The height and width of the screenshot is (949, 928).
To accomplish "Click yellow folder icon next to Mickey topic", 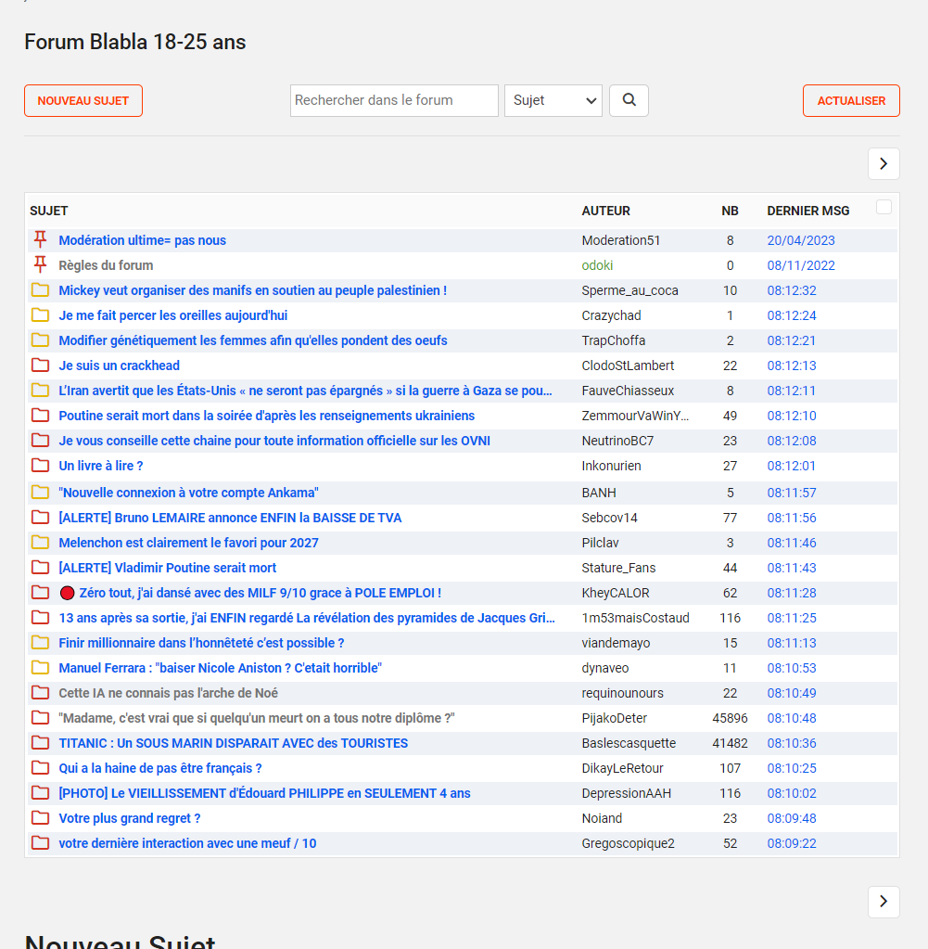I will (40, 290).
